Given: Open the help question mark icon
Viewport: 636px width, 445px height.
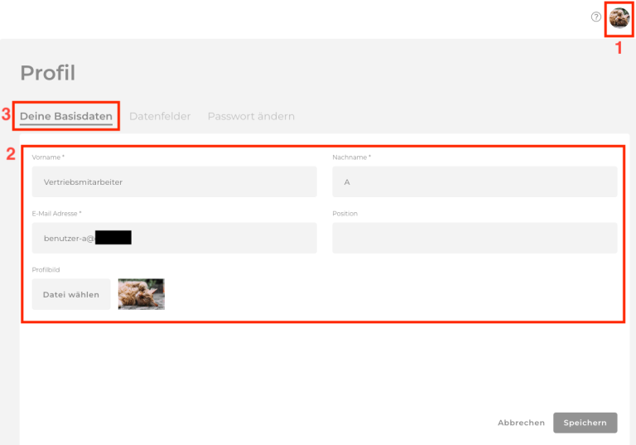Looking at the screenshot, I should pos(595,17).
